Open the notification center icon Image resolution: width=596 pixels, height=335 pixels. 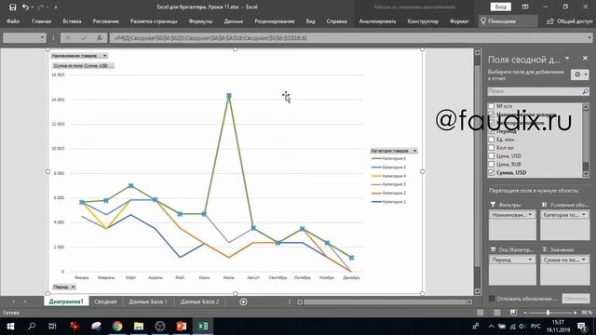click(582, 327)
